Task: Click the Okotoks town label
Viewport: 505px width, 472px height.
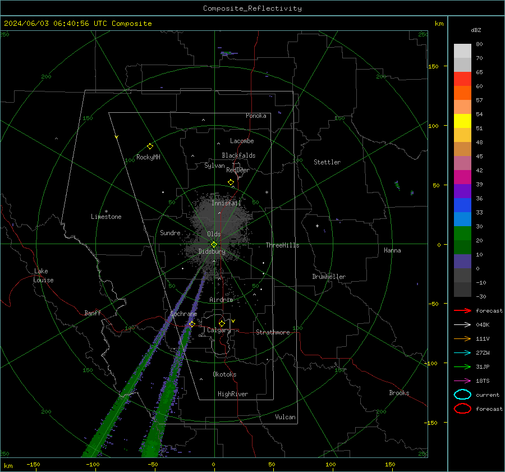Action: pyautogui.click(x=224, y=374)
